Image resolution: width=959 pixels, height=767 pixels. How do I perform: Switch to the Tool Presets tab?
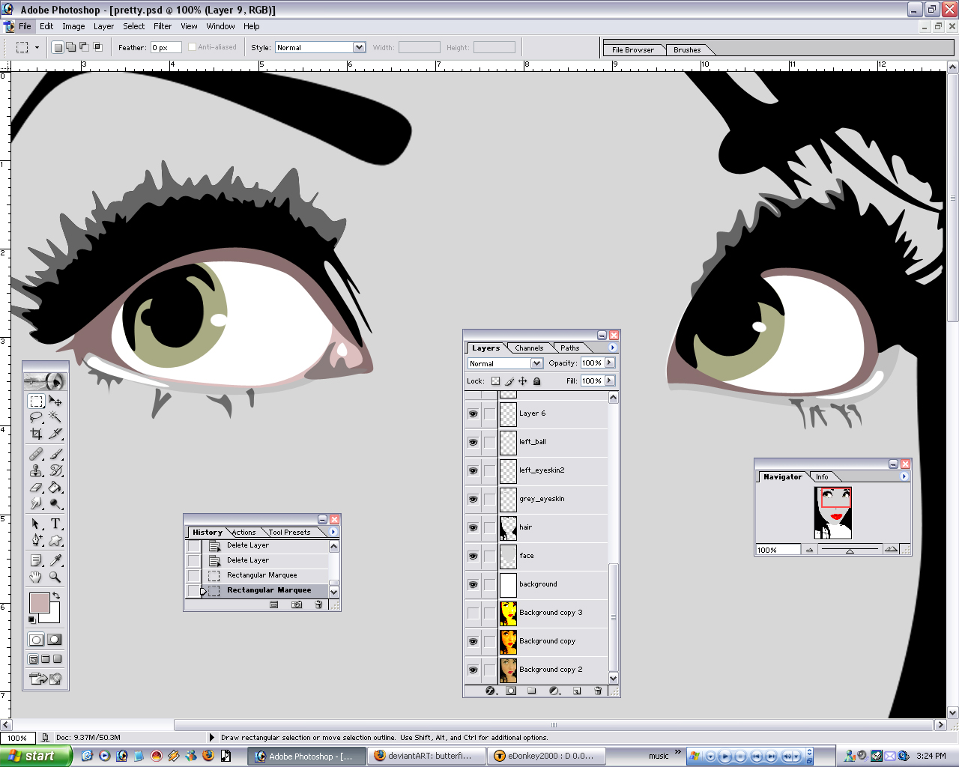[x=290, y=532]
